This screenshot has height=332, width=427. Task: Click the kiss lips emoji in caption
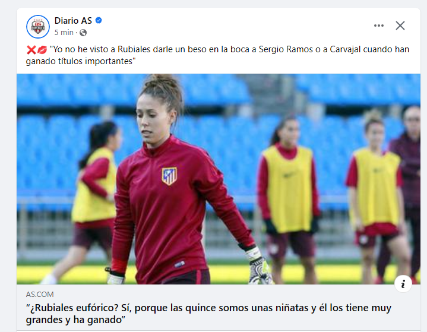pyautogui.click(x=42, y=50)
